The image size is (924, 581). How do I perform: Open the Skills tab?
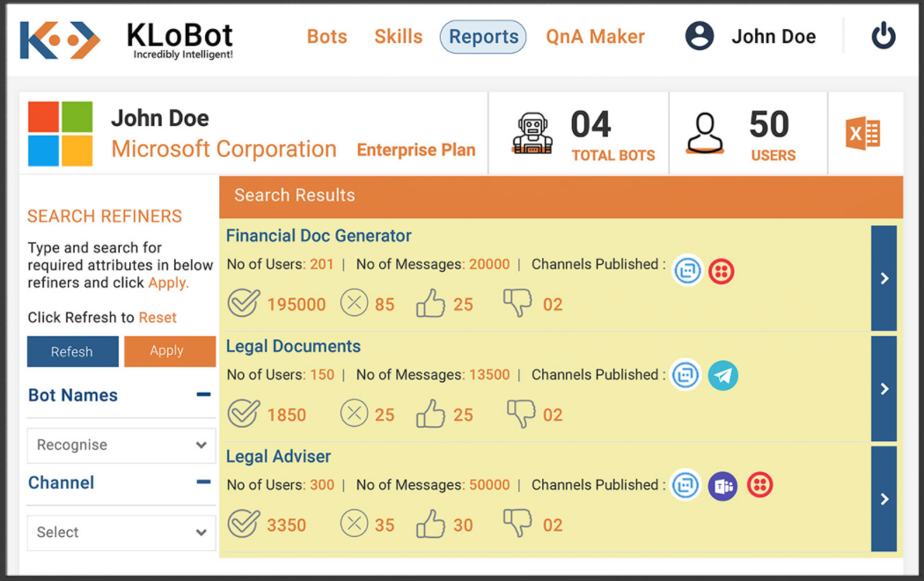(399, 37)
